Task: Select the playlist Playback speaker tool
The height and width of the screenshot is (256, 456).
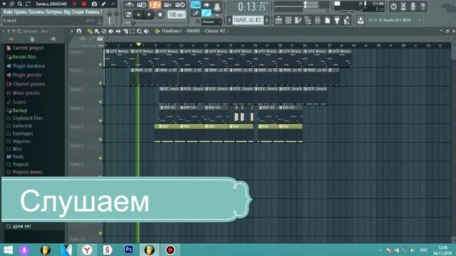Action: tap(147, 31)
